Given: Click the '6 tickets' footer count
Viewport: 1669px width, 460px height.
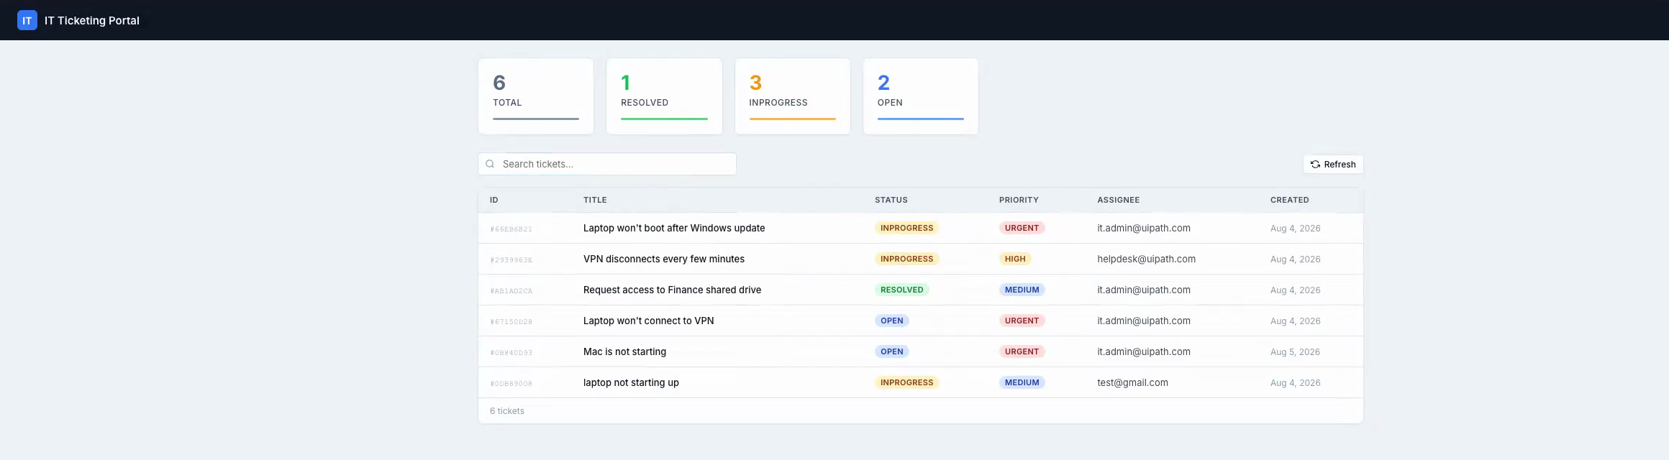Looking at the screenshot, I should coord(507,411).
